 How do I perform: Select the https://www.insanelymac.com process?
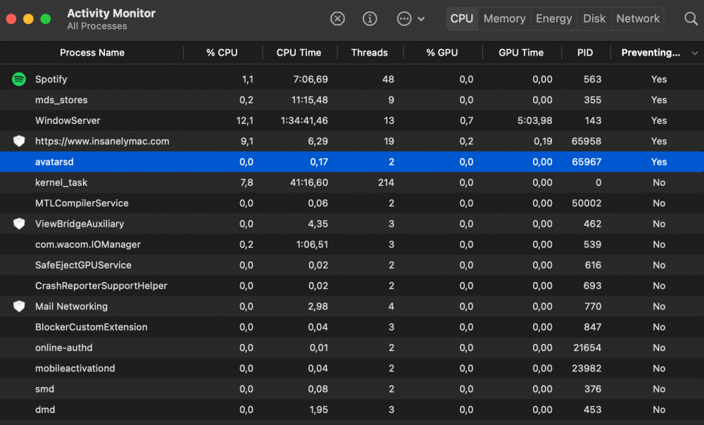(102, 141)
